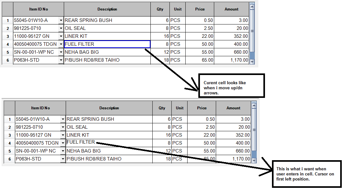Select the REAR SPRING BUSH cell in upper grid
The height and width of the screenshot is (191, 344).
107,20
